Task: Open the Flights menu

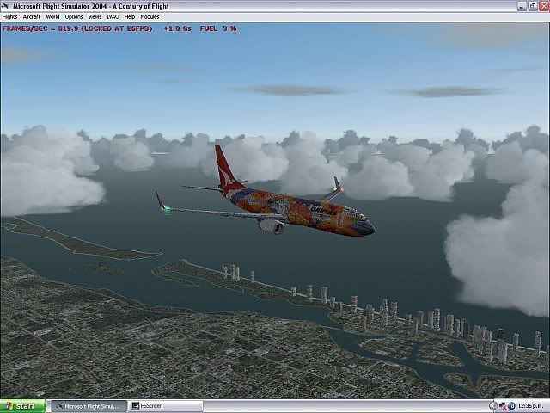Action: click(9, 16)
